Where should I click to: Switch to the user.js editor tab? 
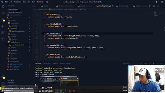[x=46, y=6]
